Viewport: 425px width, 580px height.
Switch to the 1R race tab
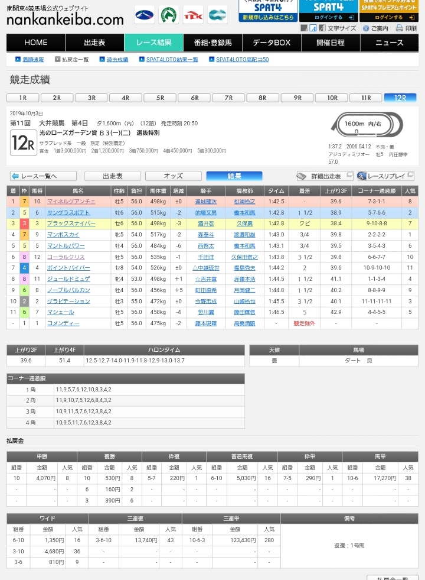(x=23, y=98)
